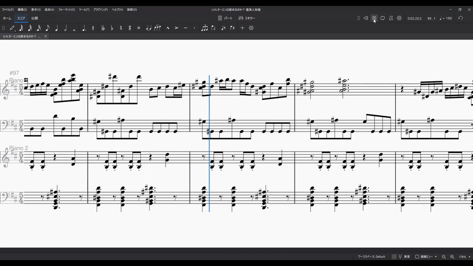
Task: Apply natural accidental
Action: pos(121,28)
